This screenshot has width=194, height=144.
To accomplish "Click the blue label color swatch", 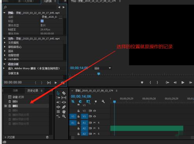I will pyautogui.click(x=42, y=21).
